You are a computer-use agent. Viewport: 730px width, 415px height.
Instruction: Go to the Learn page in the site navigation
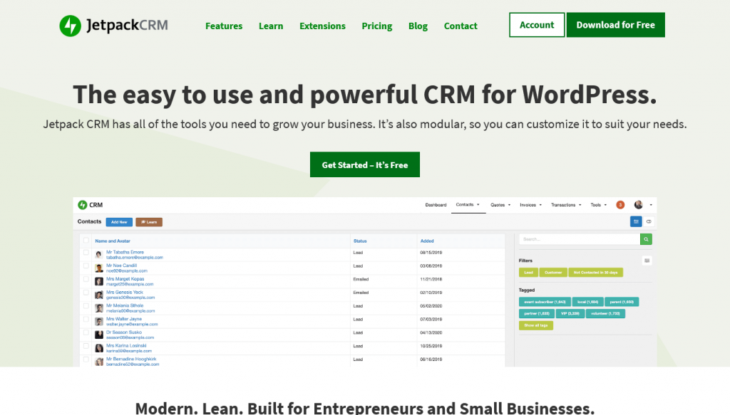coord(271,26)
